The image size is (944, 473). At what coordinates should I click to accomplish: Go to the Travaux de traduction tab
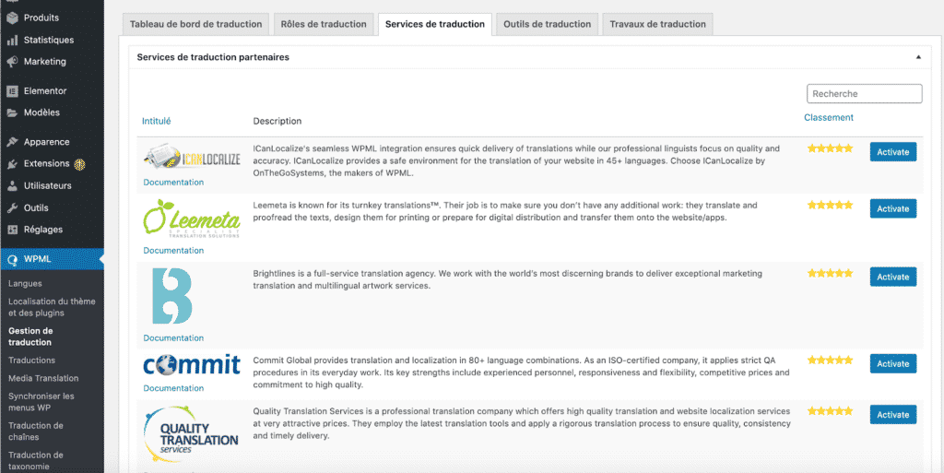click(x=657, y=24)
